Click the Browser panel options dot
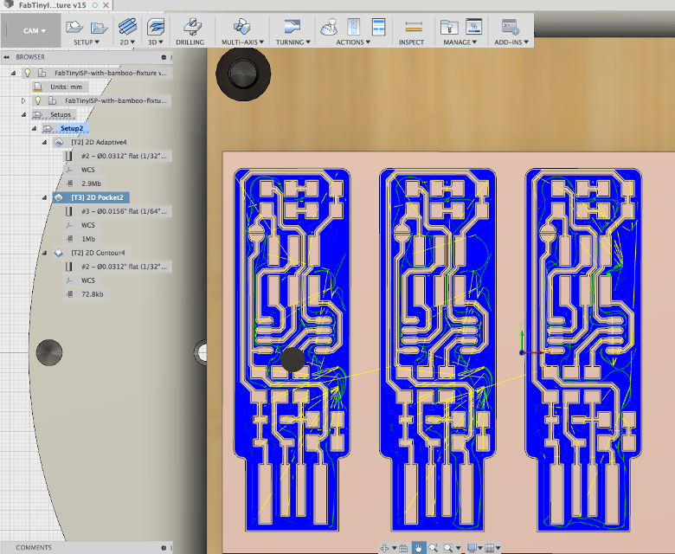 tap(164, 57)
